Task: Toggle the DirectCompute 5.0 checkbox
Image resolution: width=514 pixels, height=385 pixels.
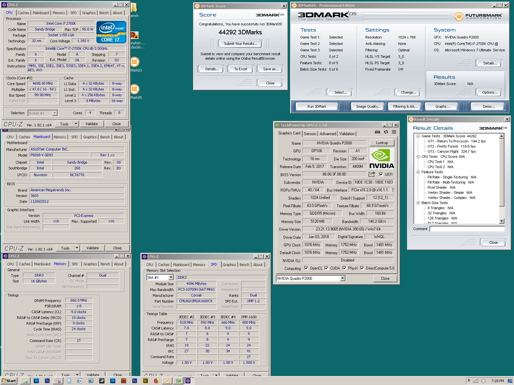Action: point(362,268)
